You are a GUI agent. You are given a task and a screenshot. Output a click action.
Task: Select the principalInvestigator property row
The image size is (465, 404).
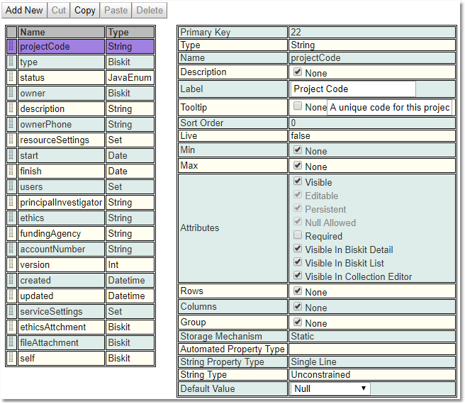coord(61,203)
